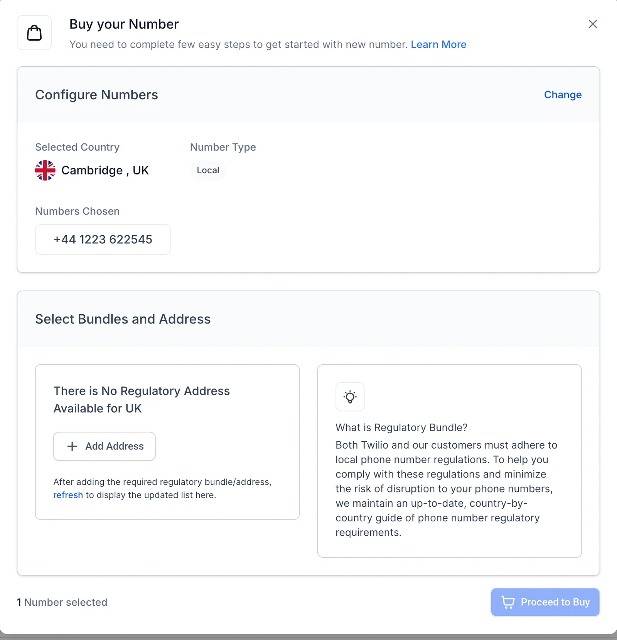The height and width of the screenshot is (640, 617).
Task: Click the lightbulb tip icon
Action: click(x=350, y=397)
